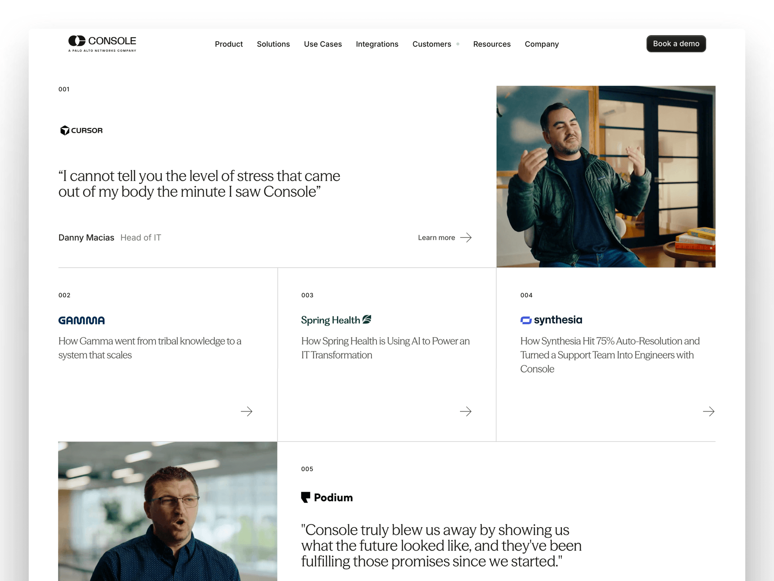Image resolution: width=774 pixels, height=581 pixels.
Task: Open the Synthesia 75% Auto-Resolution story title
Action: tap(610, 355)
